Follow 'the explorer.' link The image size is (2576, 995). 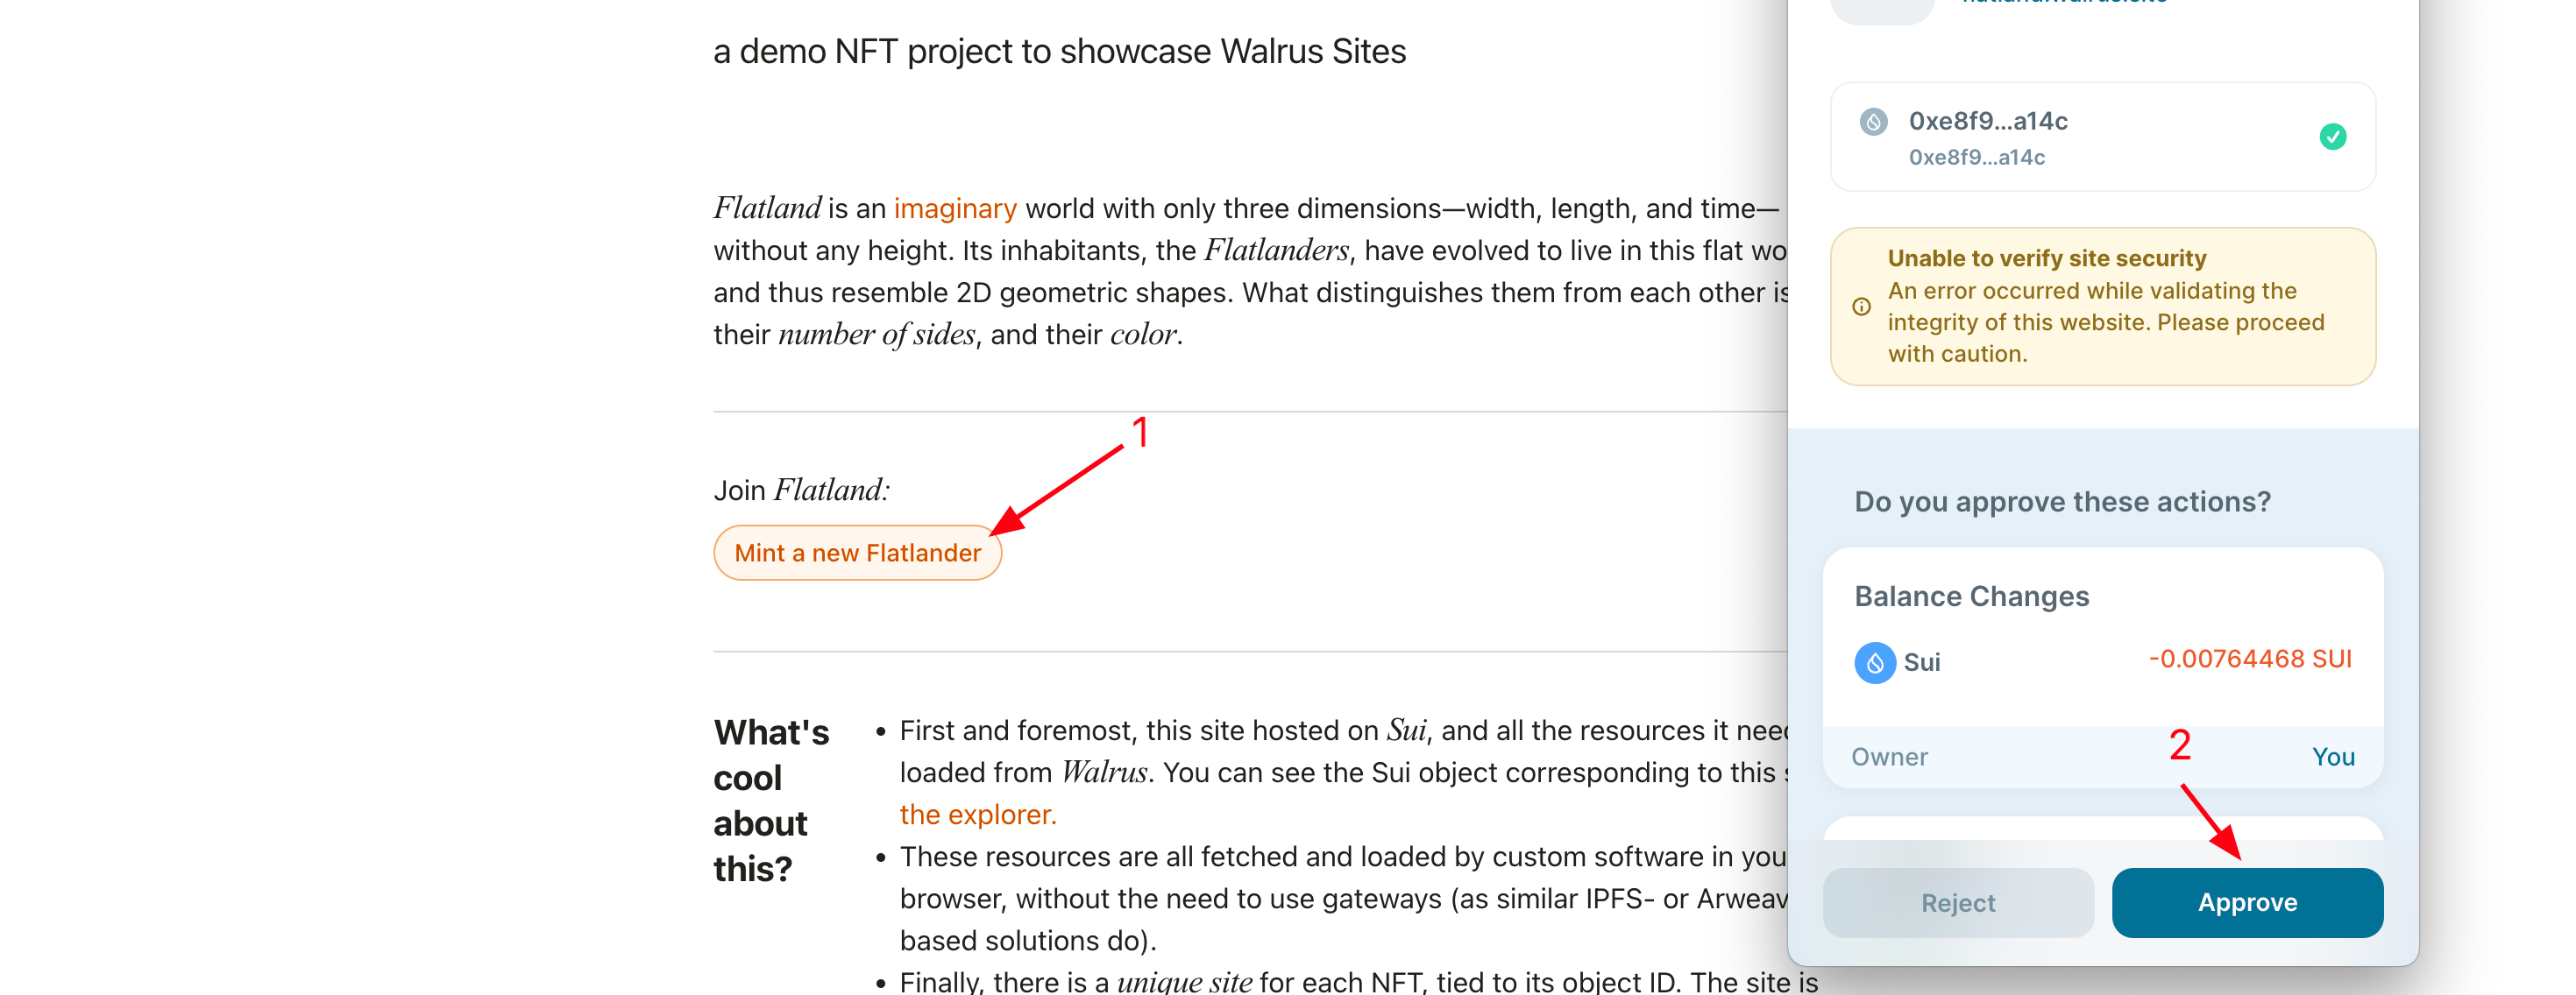976,815
